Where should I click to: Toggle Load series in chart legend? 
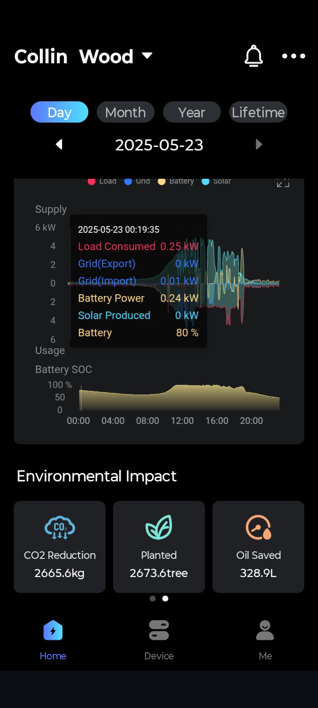(102, 181)
